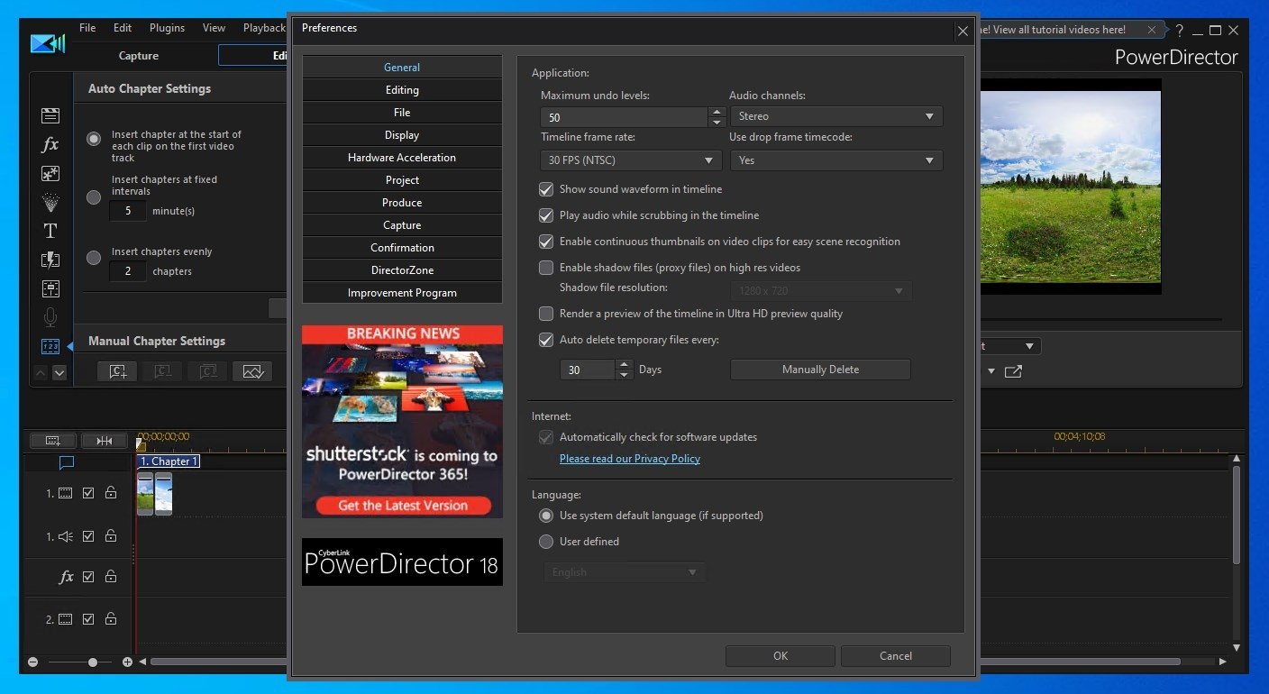The height and width of the screenshot is (694, 1269).
Task: Toggle the enable checkbox on audio track 1
Action: (88, 535)
